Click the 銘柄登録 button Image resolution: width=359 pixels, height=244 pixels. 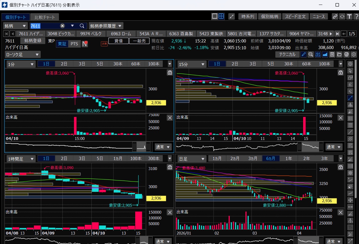[x=33, y=41]
